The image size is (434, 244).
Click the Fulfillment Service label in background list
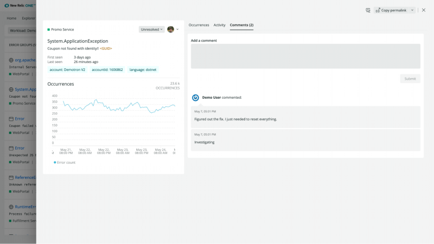(24, 221)
